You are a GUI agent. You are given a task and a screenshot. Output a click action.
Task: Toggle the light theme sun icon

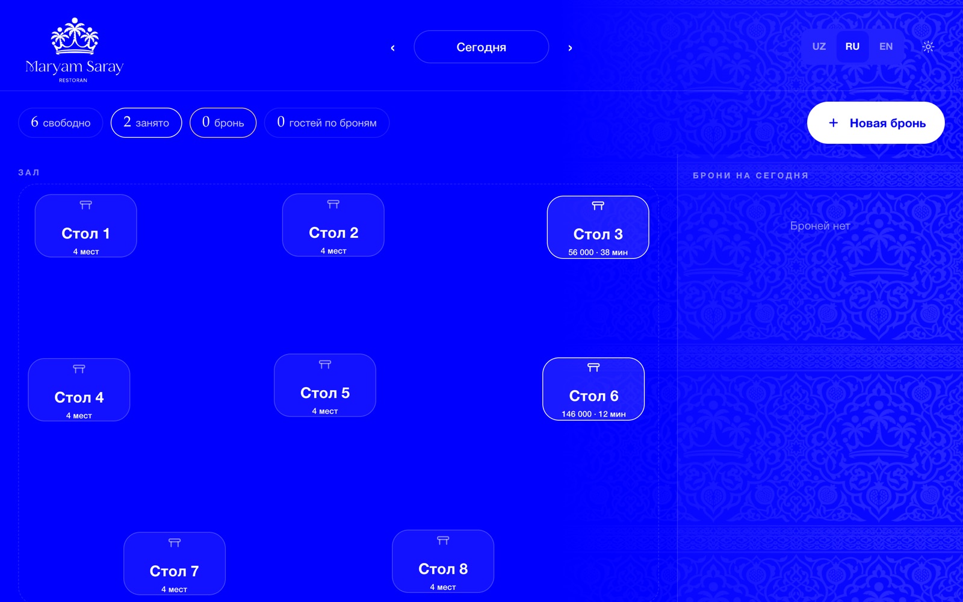coord(928,47)
